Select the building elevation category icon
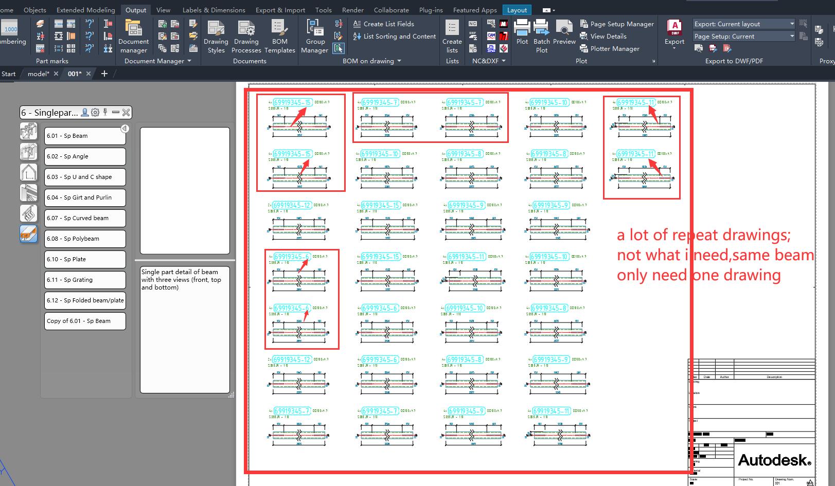Image resolution: width=835 pixels, height=486 pixels. (x=28, y=172)
